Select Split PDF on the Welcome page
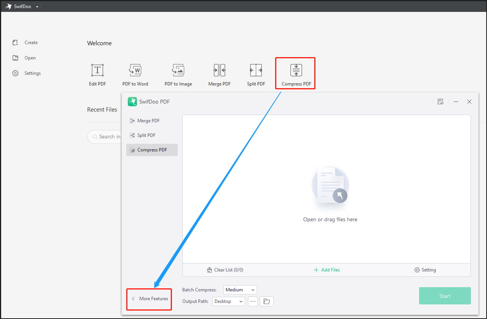This screenshot has height=319, width=487. (256, 75)
